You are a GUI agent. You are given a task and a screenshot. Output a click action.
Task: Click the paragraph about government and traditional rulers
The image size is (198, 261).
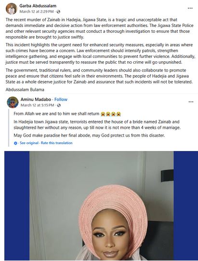click(x=99, y=76)
